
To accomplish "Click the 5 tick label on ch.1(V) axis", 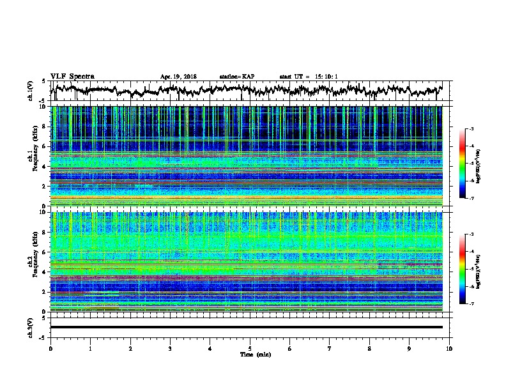I will [x=43, y=81].
